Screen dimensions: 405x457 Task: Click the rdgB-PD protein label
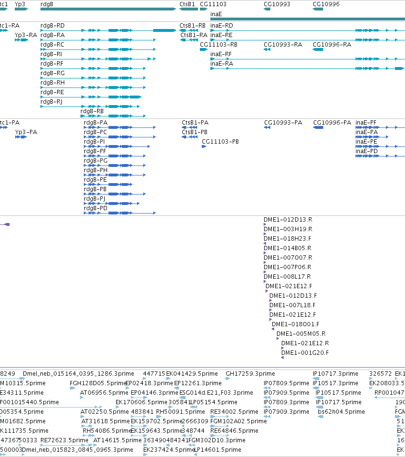96,208
